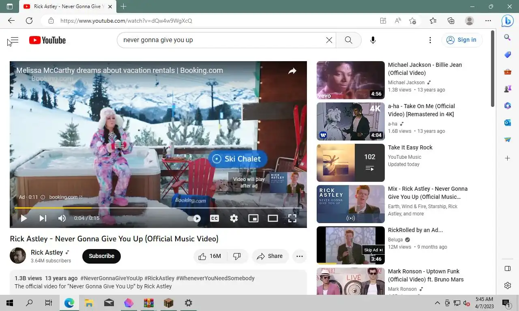
Task: Open more actions ellipsis under video
Action: pos(300,256)
